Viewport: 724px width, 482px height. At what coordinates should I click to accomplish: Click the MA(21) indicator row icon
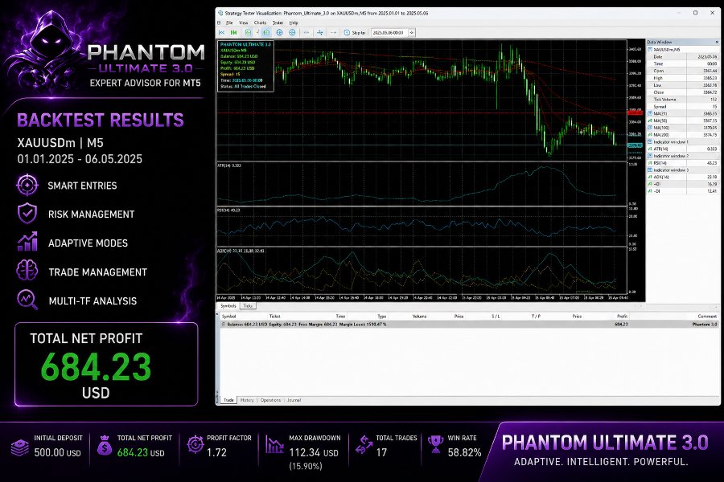pos(650,113)
